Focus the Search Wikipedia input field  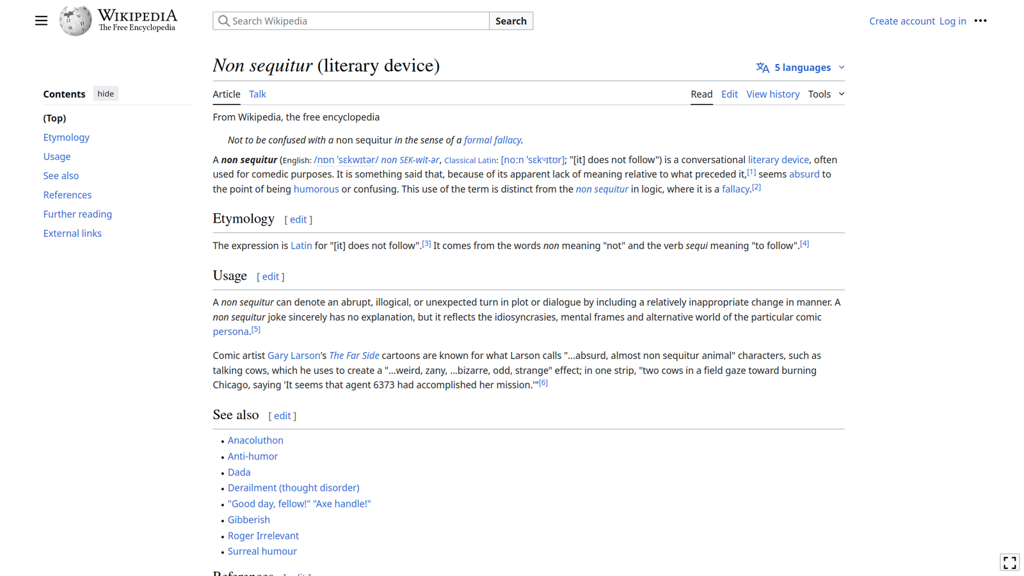tap(351, 21)
